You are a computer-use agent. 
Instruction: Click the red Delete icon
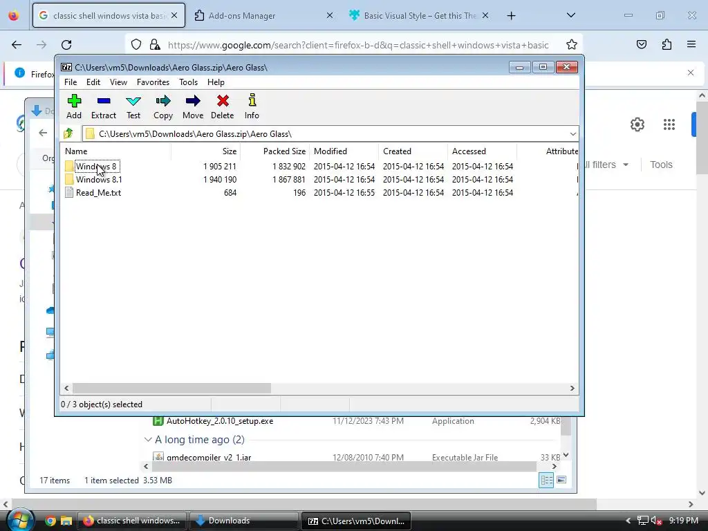tap(223, 106)
